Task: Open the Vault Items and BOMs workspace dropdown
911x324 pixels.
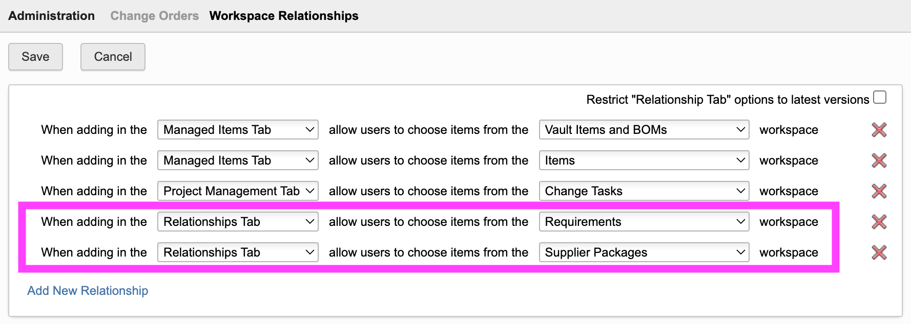Action: 644,130
